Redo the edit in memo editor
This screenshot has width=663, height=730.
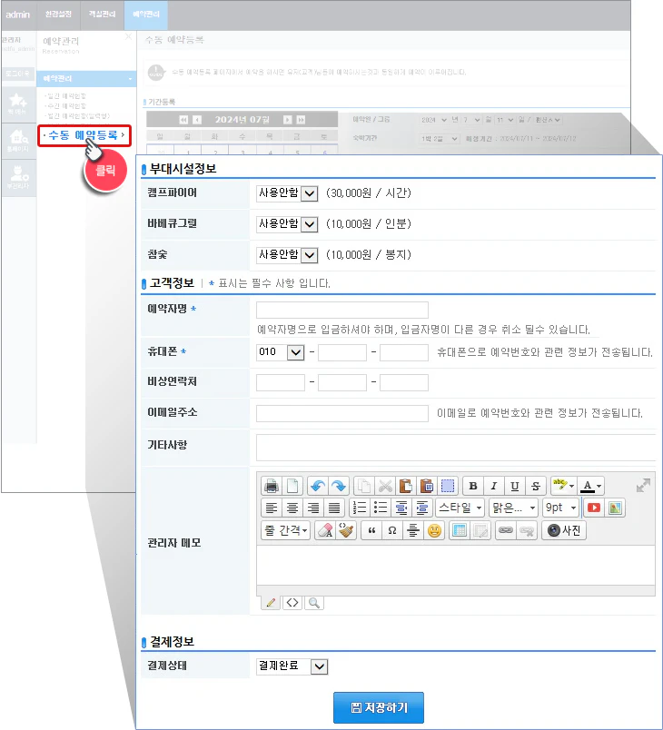tap(339, 486)
